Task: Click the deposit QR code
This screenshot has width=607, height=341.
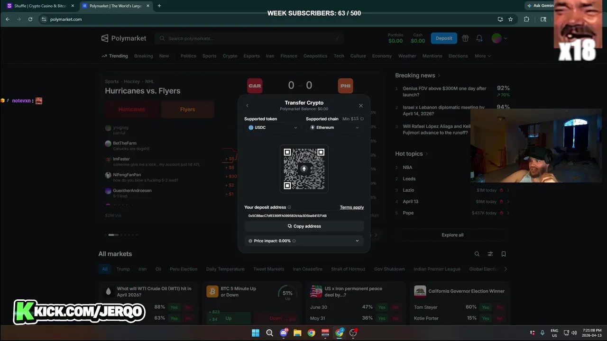Action: click(x=304, y=169)
